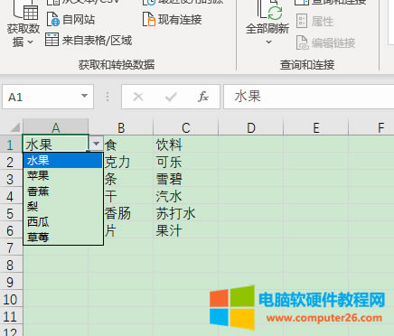Click cell B2 ending in 克力
The height and width of the screenshot is (336, 394).
[128, 162]
